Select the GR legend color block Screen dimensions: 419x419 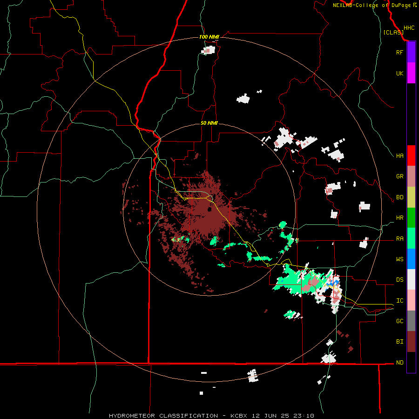411,176
